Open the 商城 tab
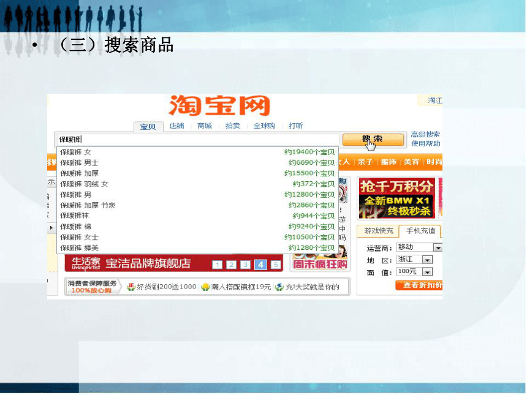 click(205, 126)
